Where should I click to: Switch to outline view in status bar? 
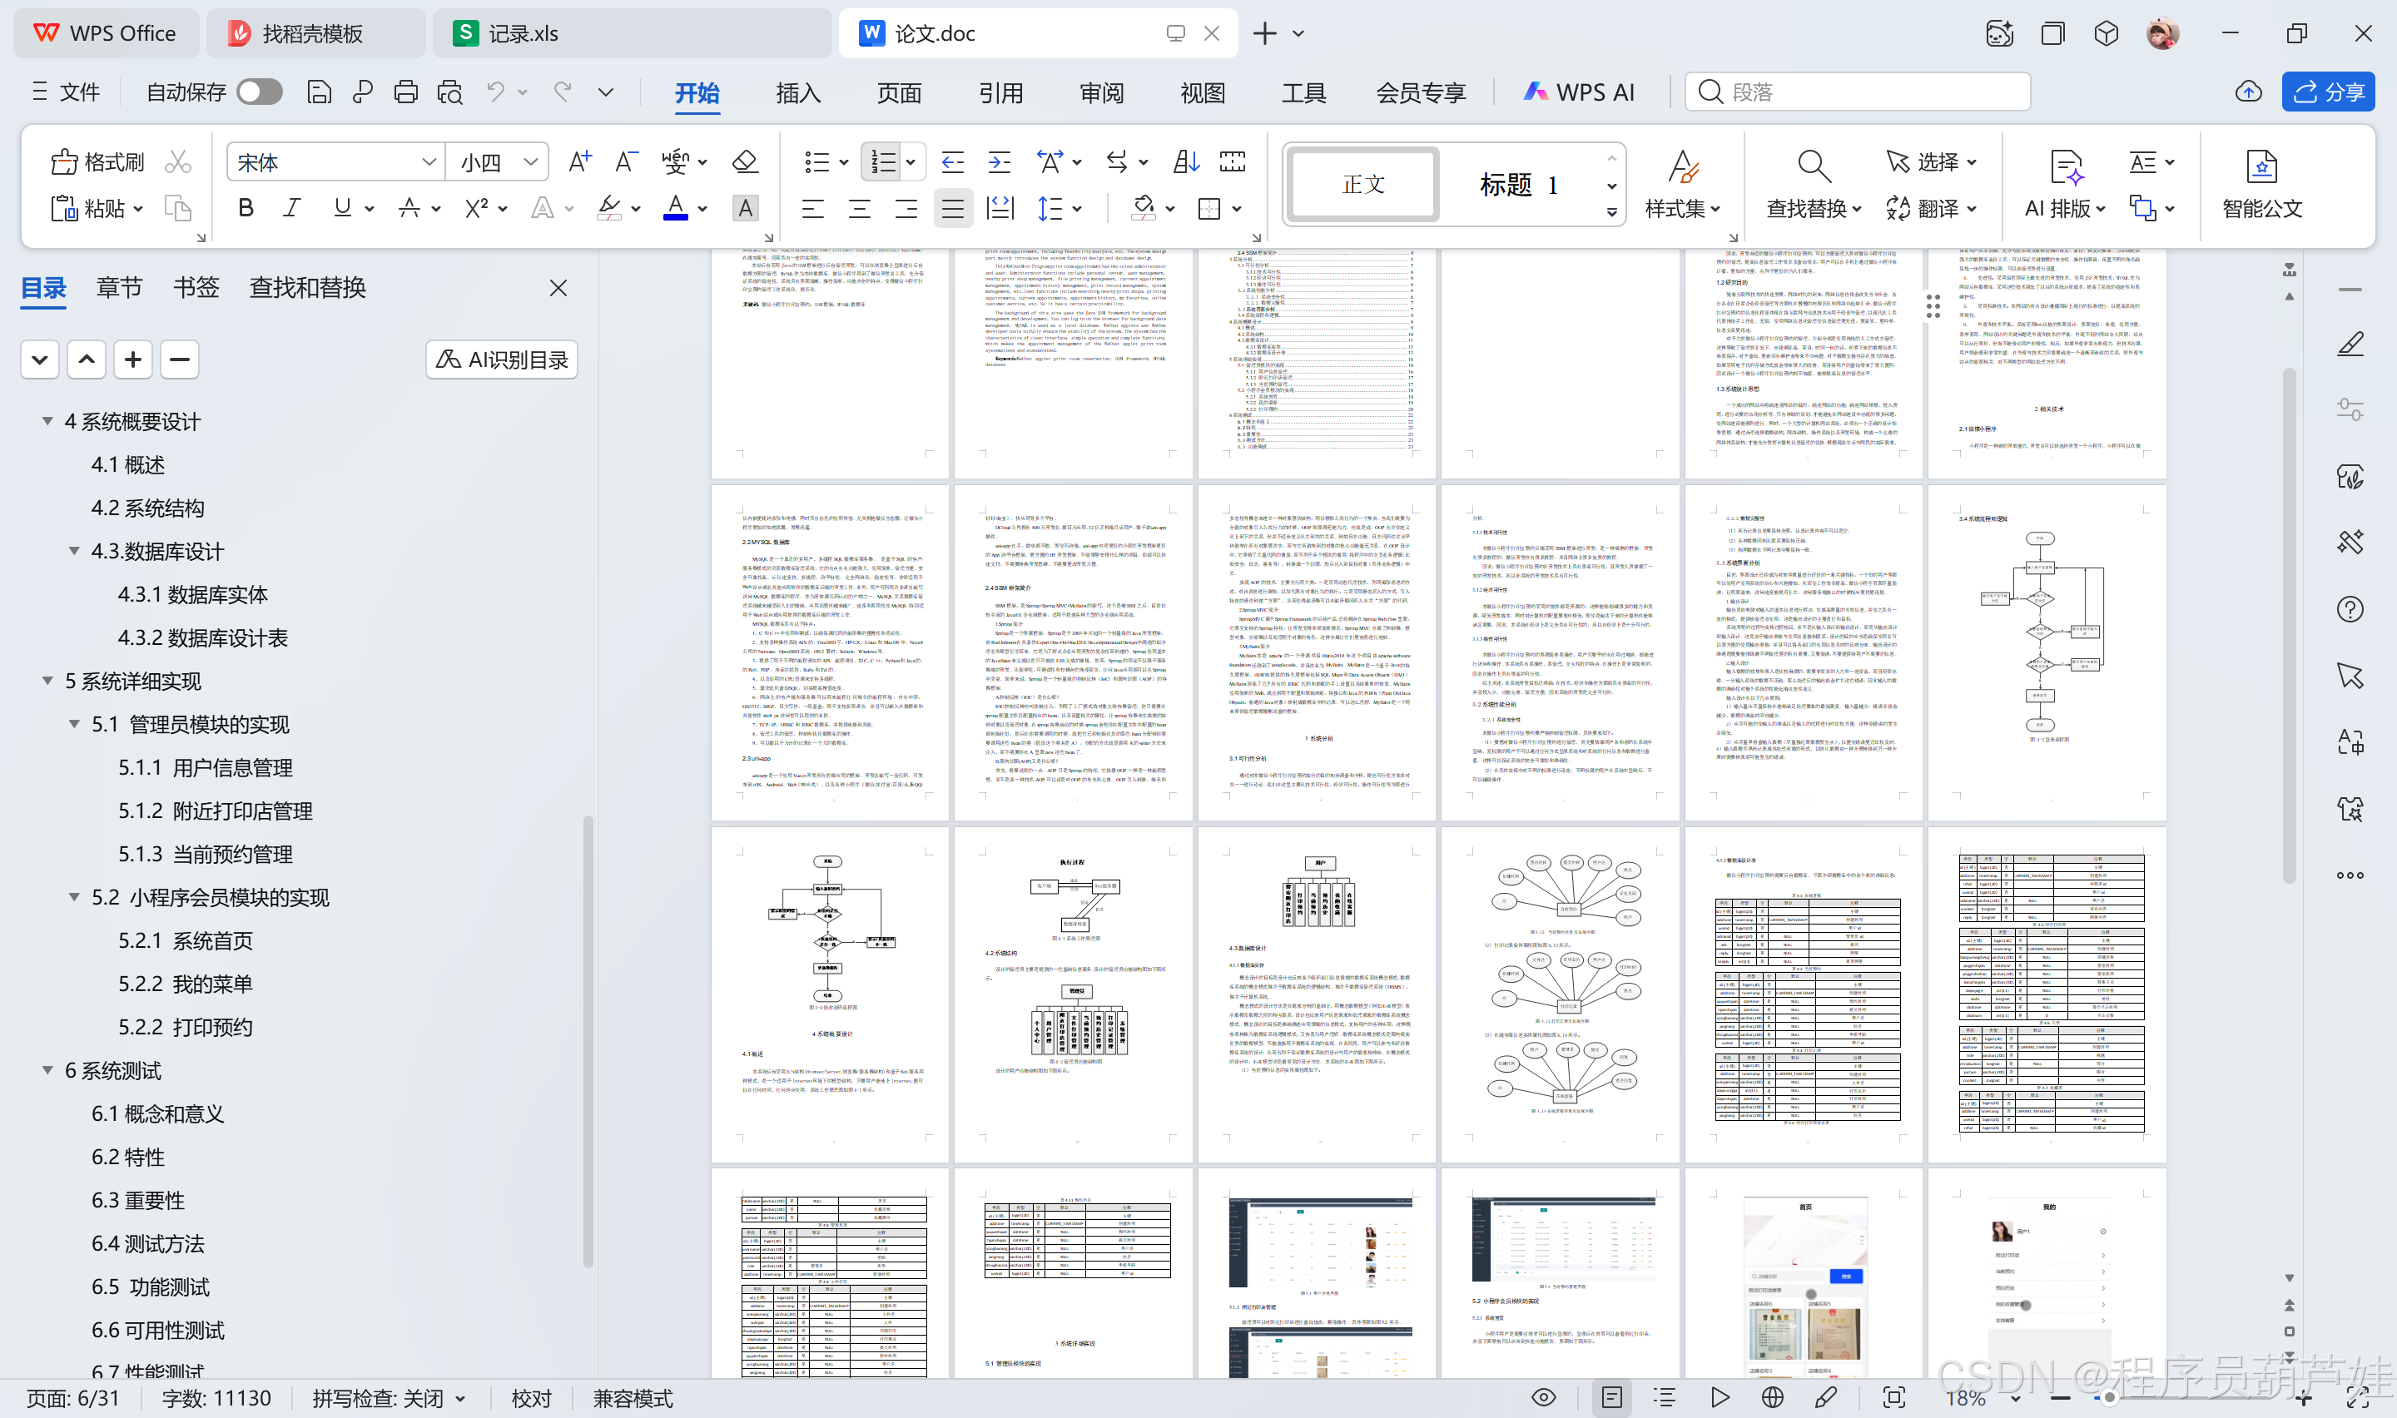1665,1397
